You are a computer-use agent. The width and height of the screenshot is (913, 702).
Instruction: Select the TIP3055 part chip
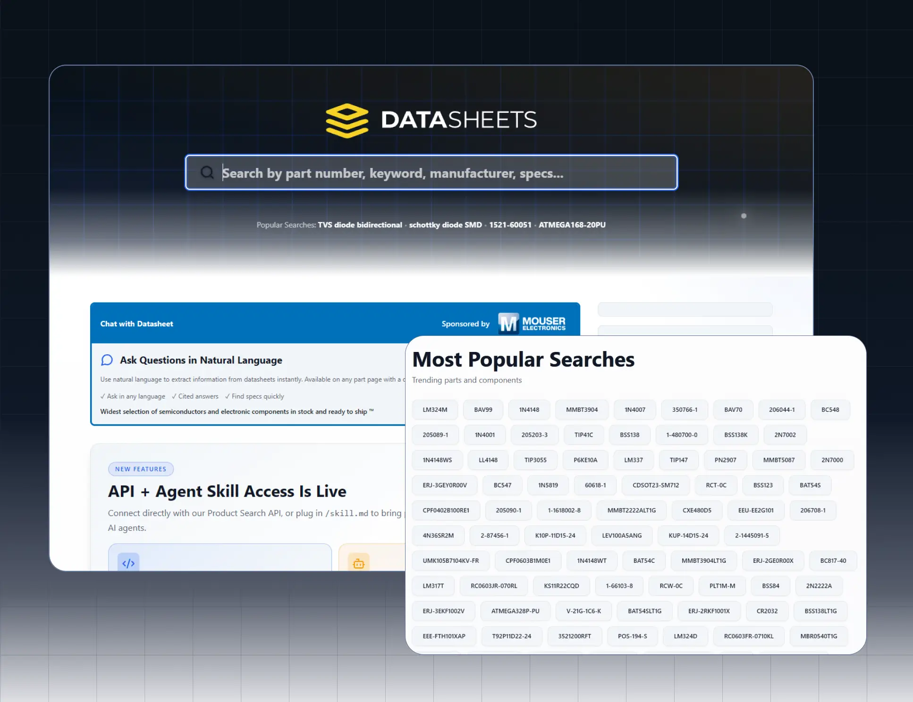point(535,460)
